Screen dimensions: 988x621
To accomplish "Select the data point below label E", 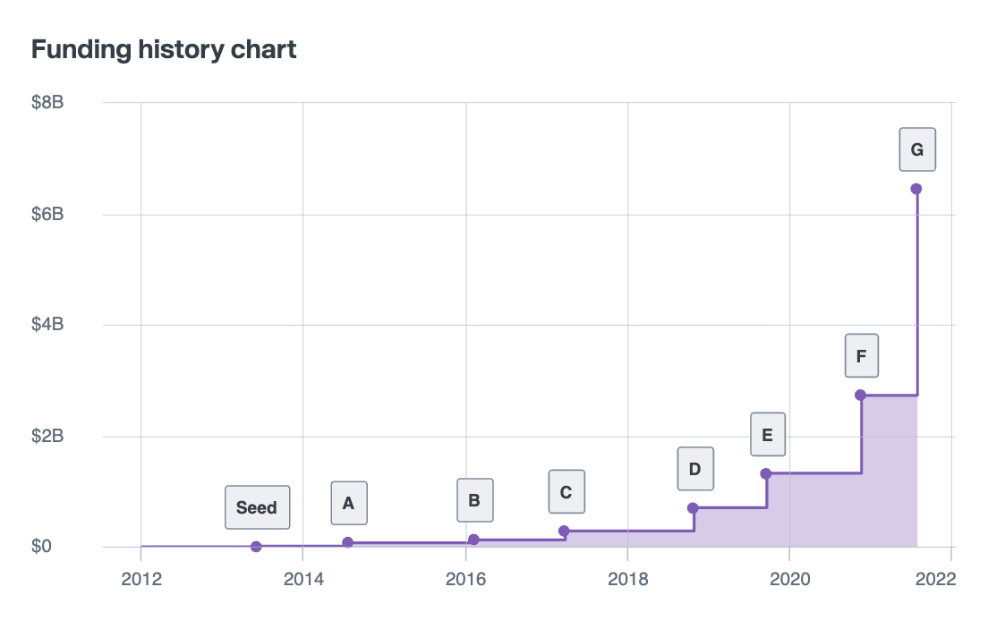I will click(x=765, y=473).
